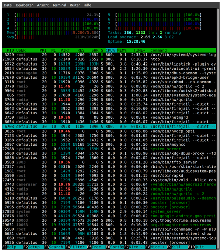Select the htop process row
Viewport: 222px width, 252px height.
pos(109,59)
